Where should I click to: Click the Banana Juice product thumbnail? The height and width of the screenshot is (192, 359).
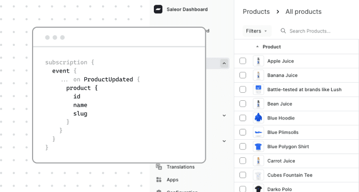click(258, 75)
